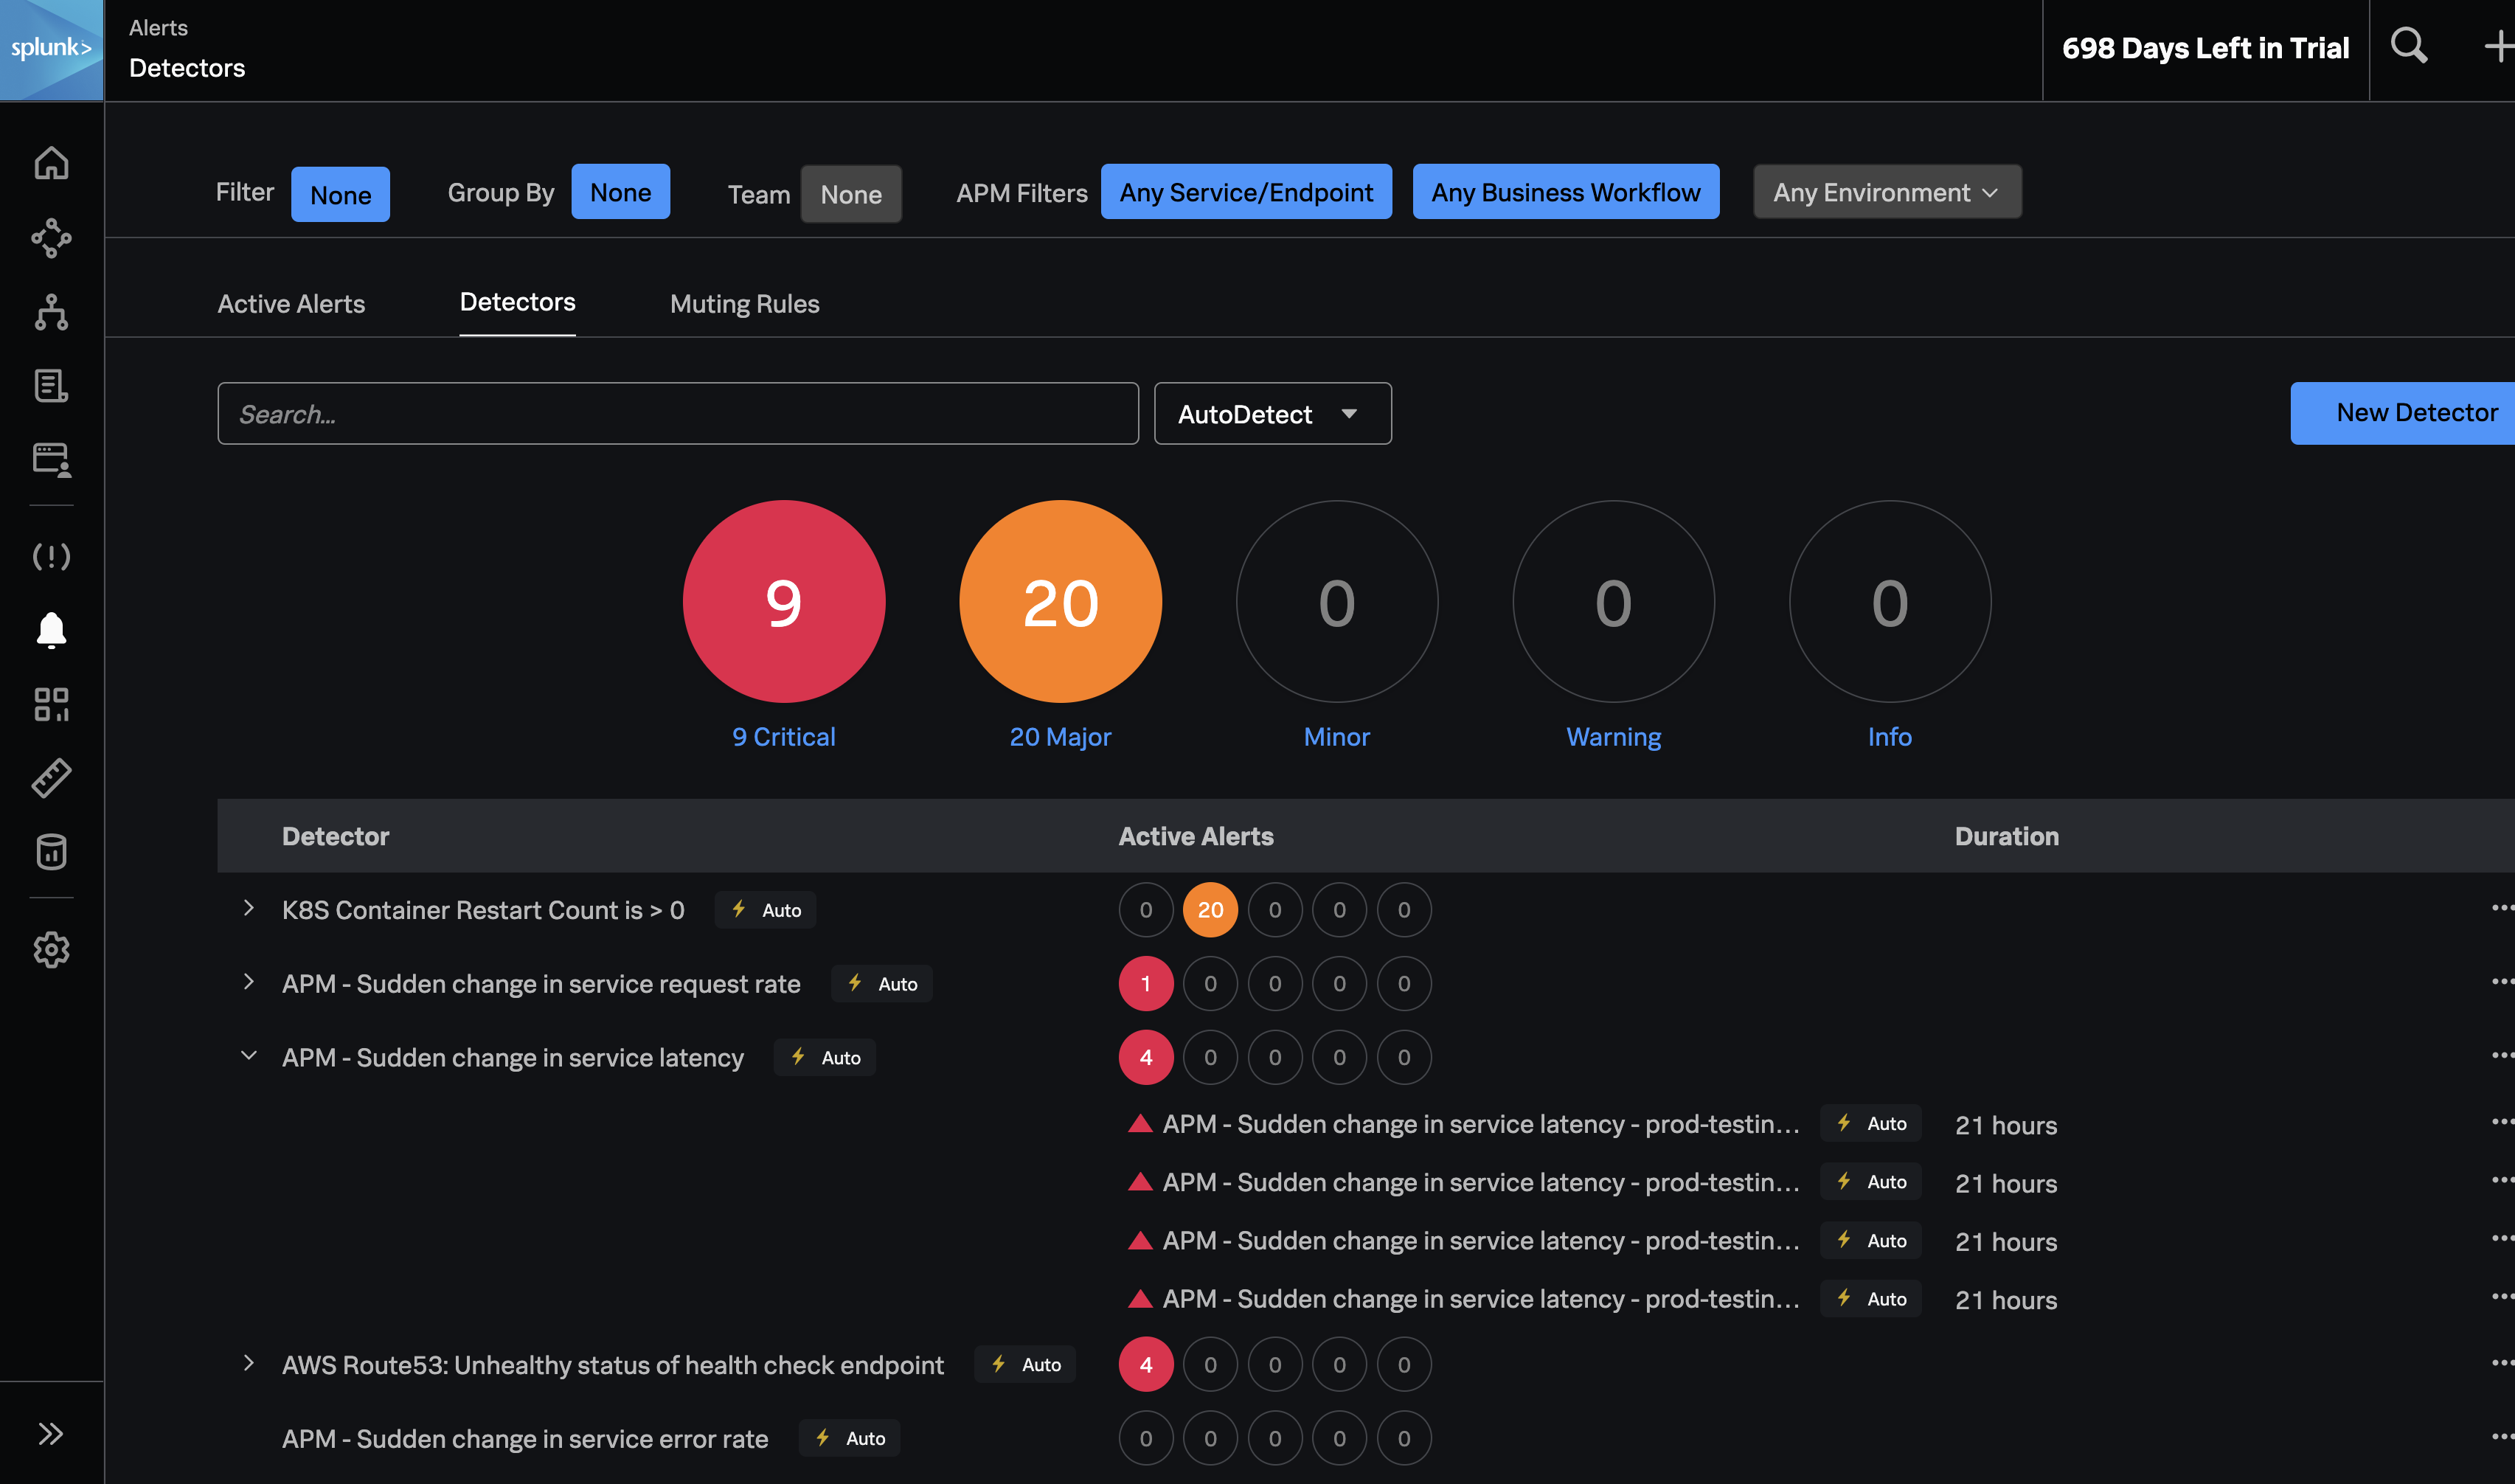
Task: Open the Any Environment dropdown
Action: (x=1886, y=191)
